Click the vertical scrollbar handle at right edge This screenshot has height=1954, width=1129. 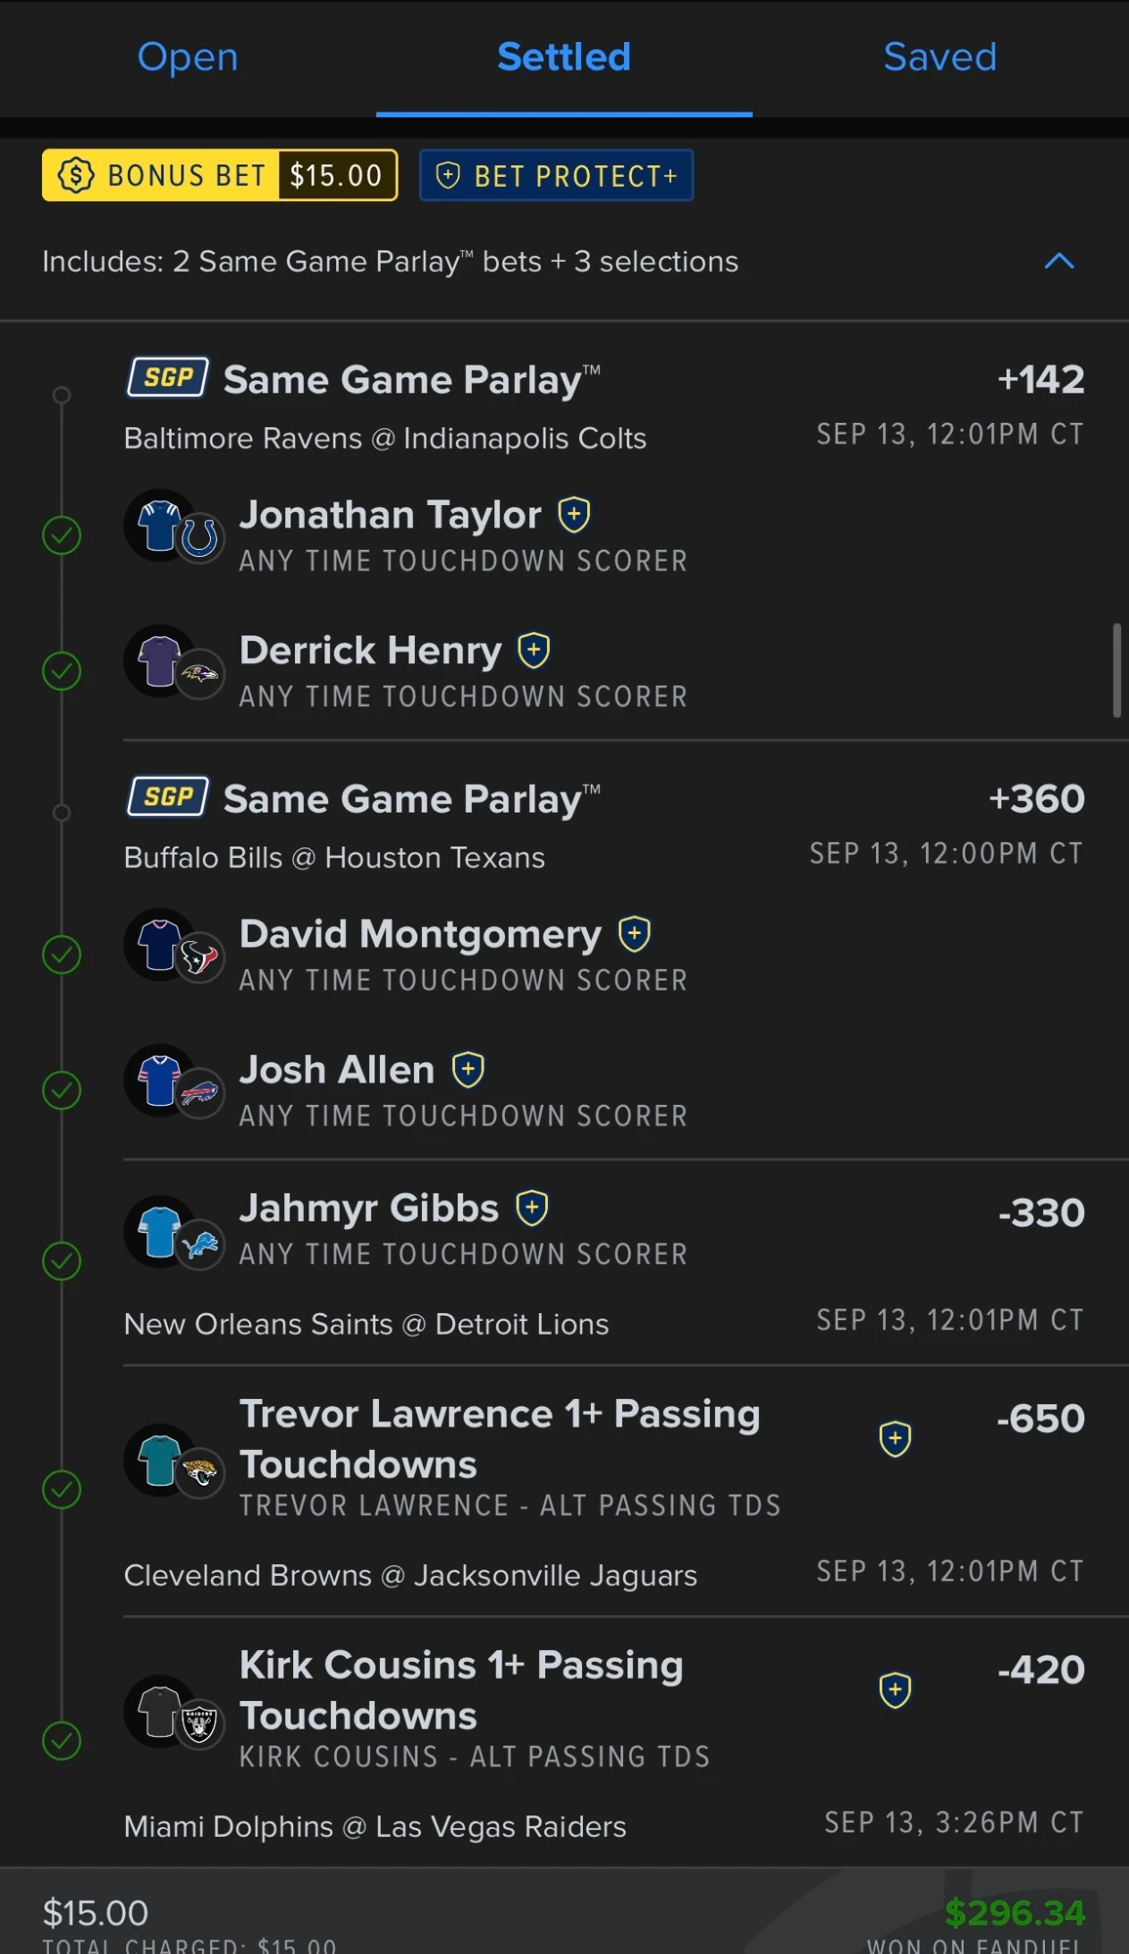pyautogui.click(x=1117, y=670)
